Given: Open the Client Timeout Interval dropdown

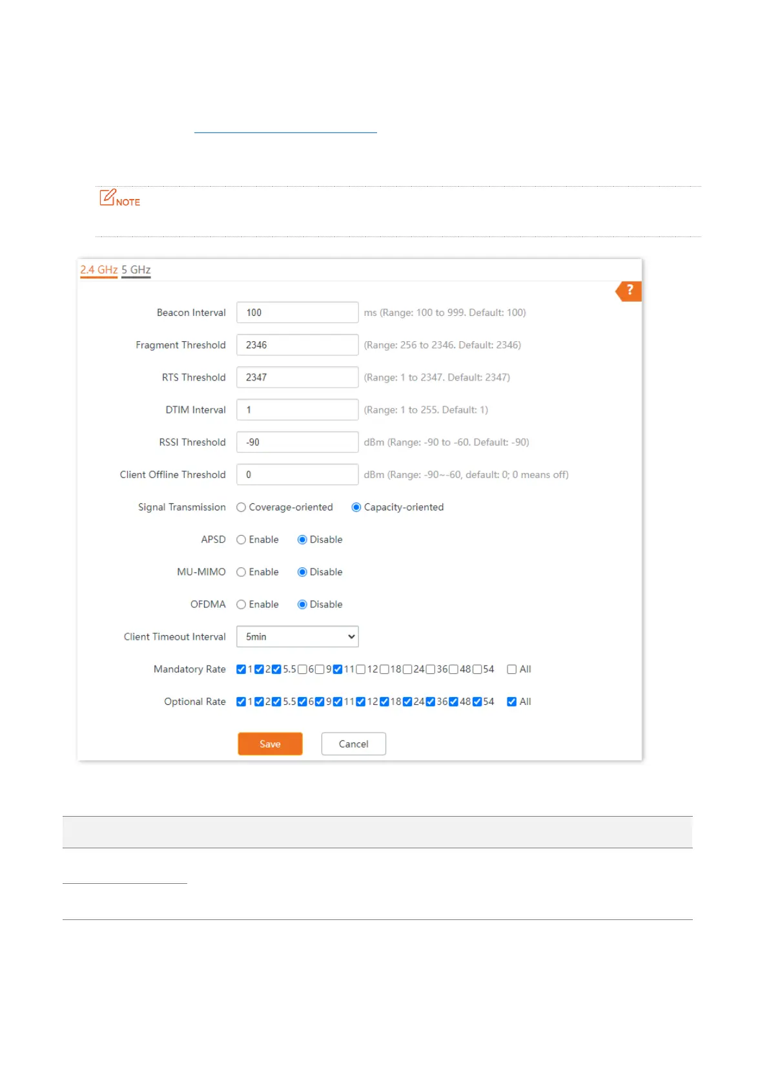Looking at the screenshot, I should (297, 637).
